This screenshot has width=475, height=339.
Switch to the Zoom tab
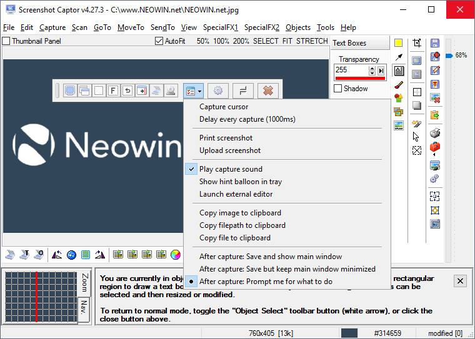pyautogui.click(x=85, y=282)
